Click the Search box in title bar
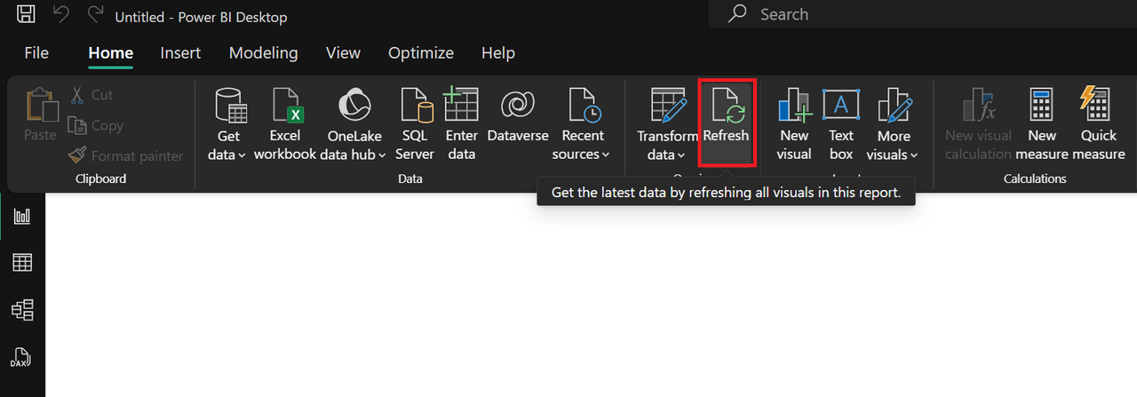Image resolution: width=1137 pixels, height=397 pixels. click(923, 14)
